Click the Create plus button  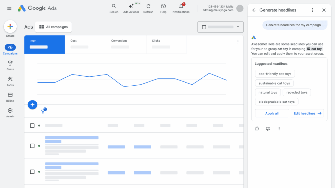click(x=10, y=26)
